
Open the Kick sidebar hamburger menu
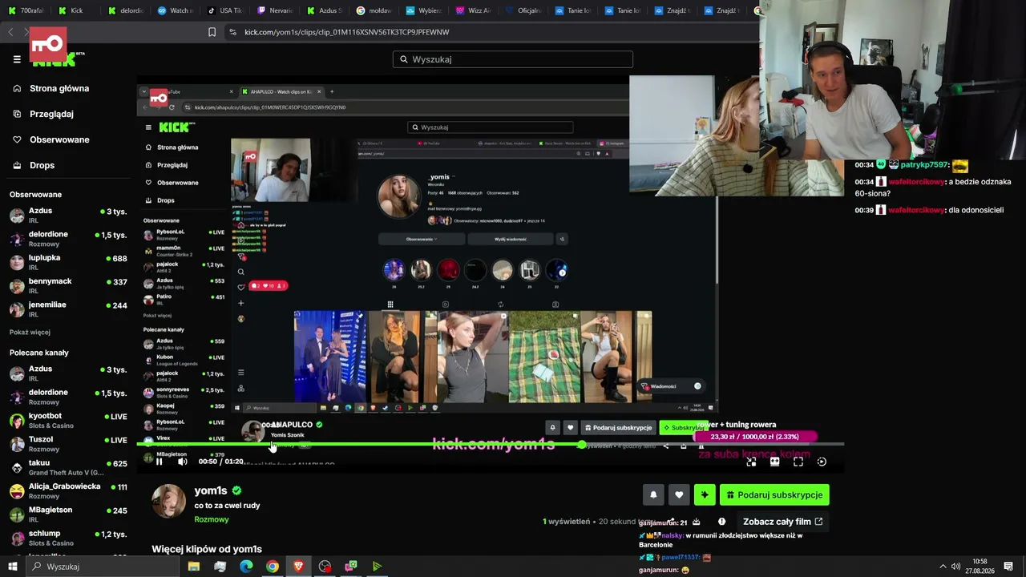click(17, 59)
